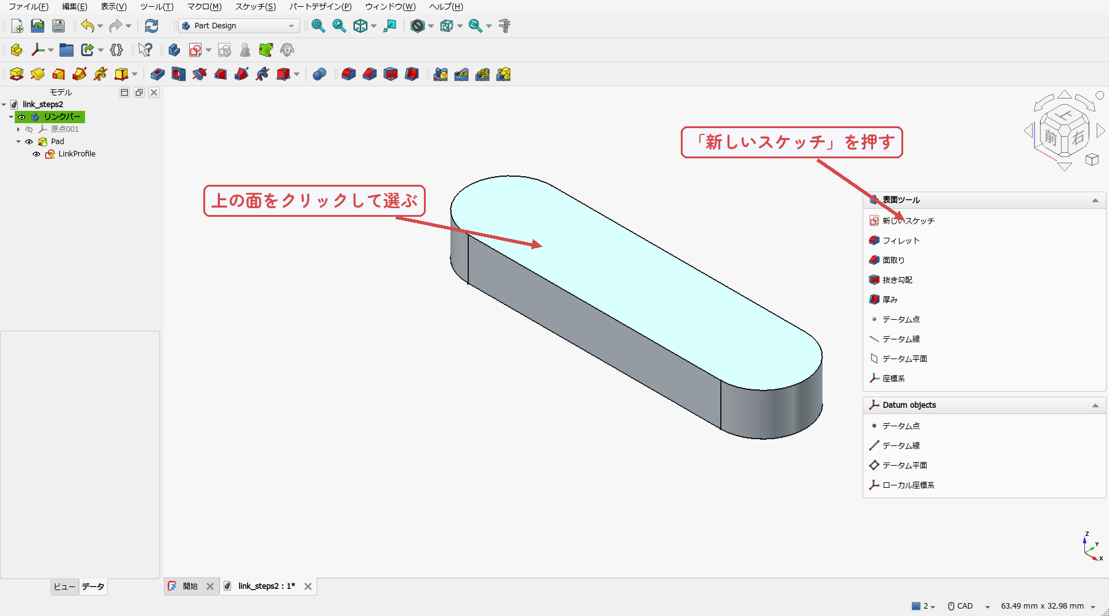
Task: Click the MultiTransform icon
Action: 503,75
